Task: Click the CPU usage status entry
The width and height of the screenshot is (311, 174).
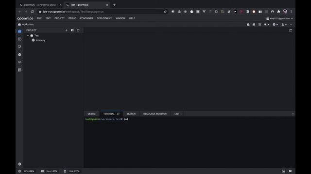Action: (29, 171)
